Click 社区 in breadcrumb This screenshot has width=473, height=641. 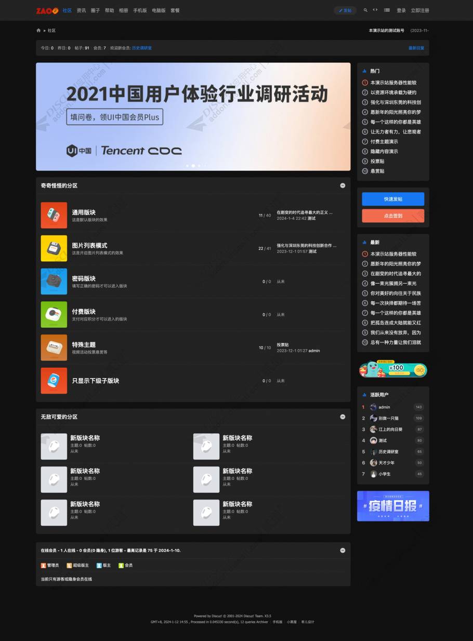(x=51, y=30)
